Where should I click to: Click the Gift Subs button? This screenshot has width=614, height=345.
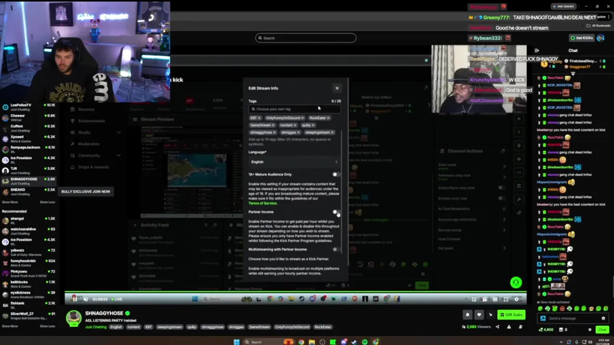pos(511,315)
